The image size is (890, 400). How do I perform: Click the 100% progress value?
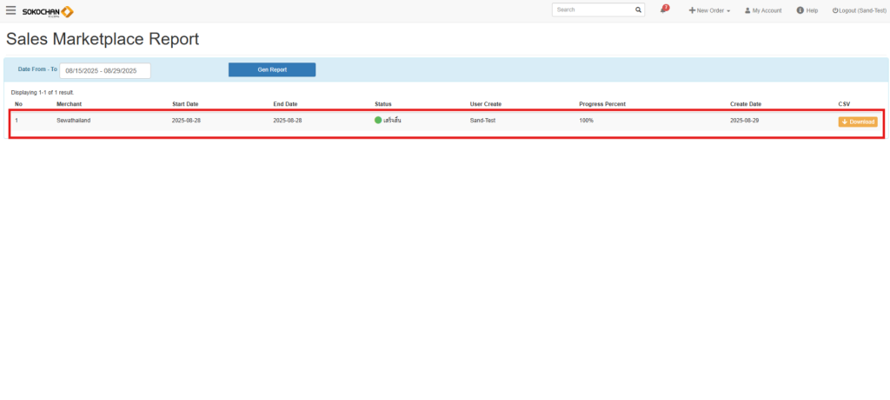587,121
